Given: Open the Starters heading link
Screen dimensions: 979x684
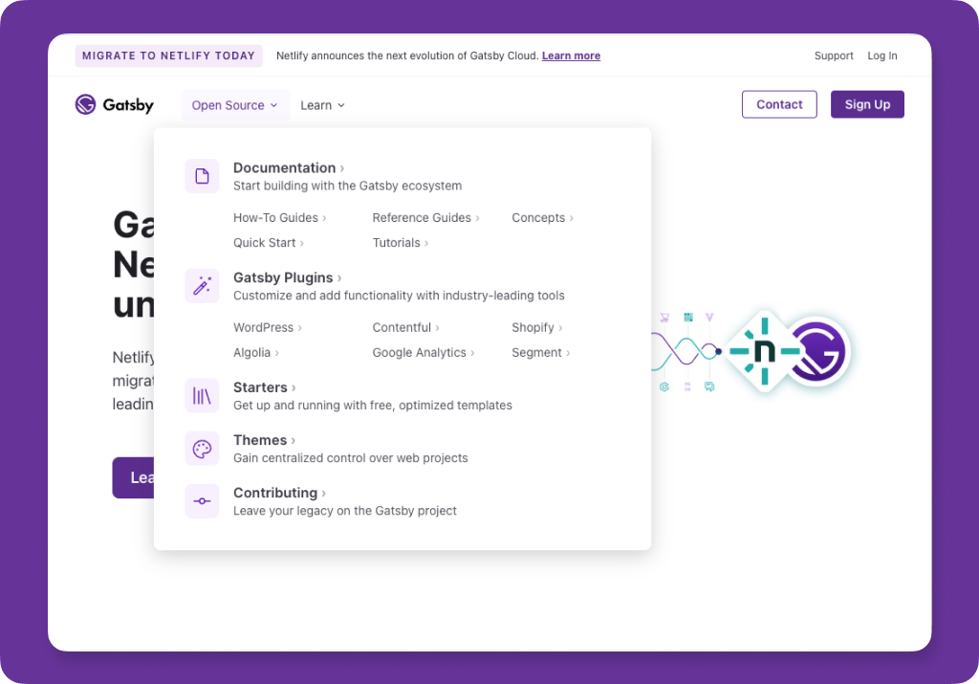Looking at the screenshot, I should point(264,387).
